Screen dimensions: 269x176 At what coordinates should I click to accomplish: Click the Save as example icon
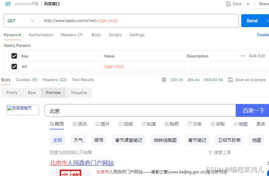230,80
